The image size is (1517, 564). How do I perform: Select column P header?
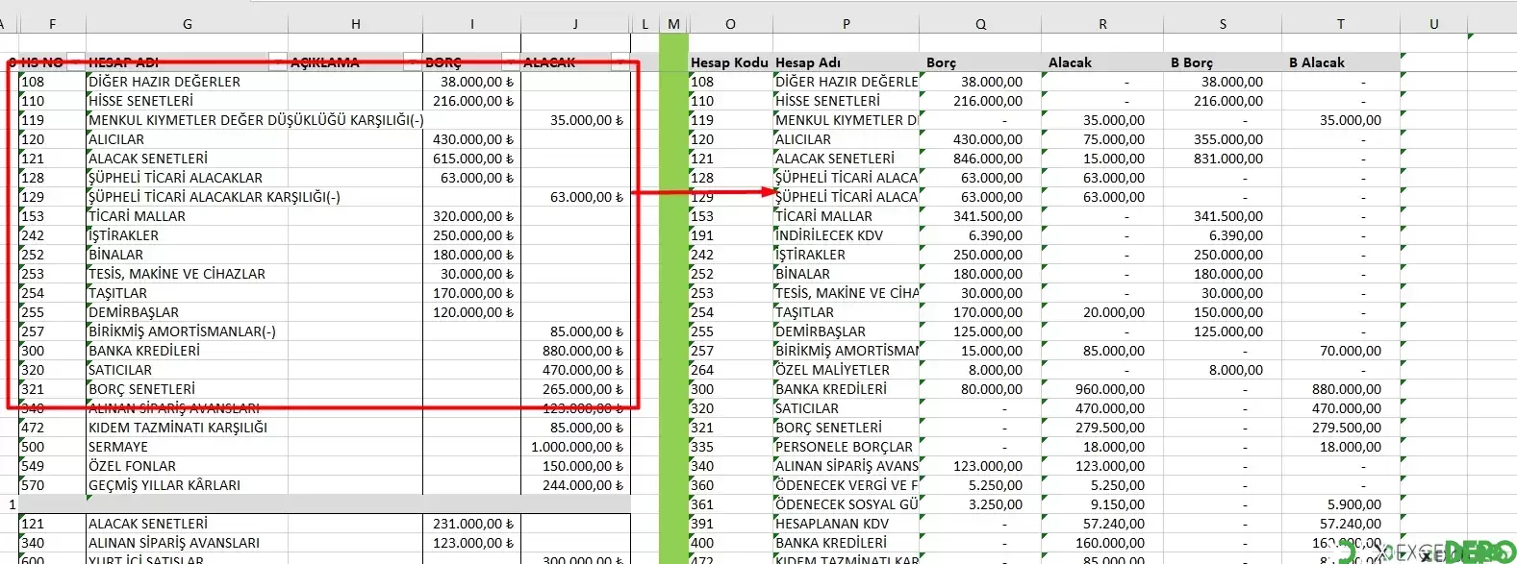click(x=846, y=23)
